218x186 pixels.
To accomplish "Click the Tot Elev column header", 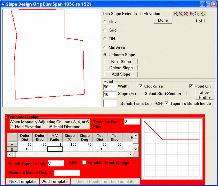I will (115, 138).
